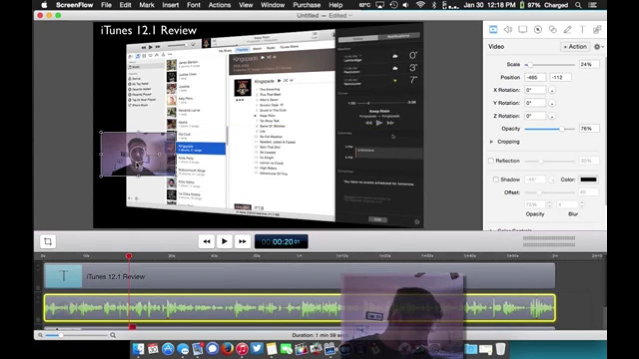Open the Font menu
The image size is (639, 359).
193,5
